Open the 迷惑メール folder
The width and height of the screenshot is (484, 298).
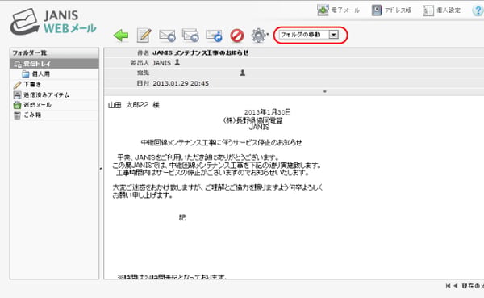pyautogui.click(x=32, y=105)
